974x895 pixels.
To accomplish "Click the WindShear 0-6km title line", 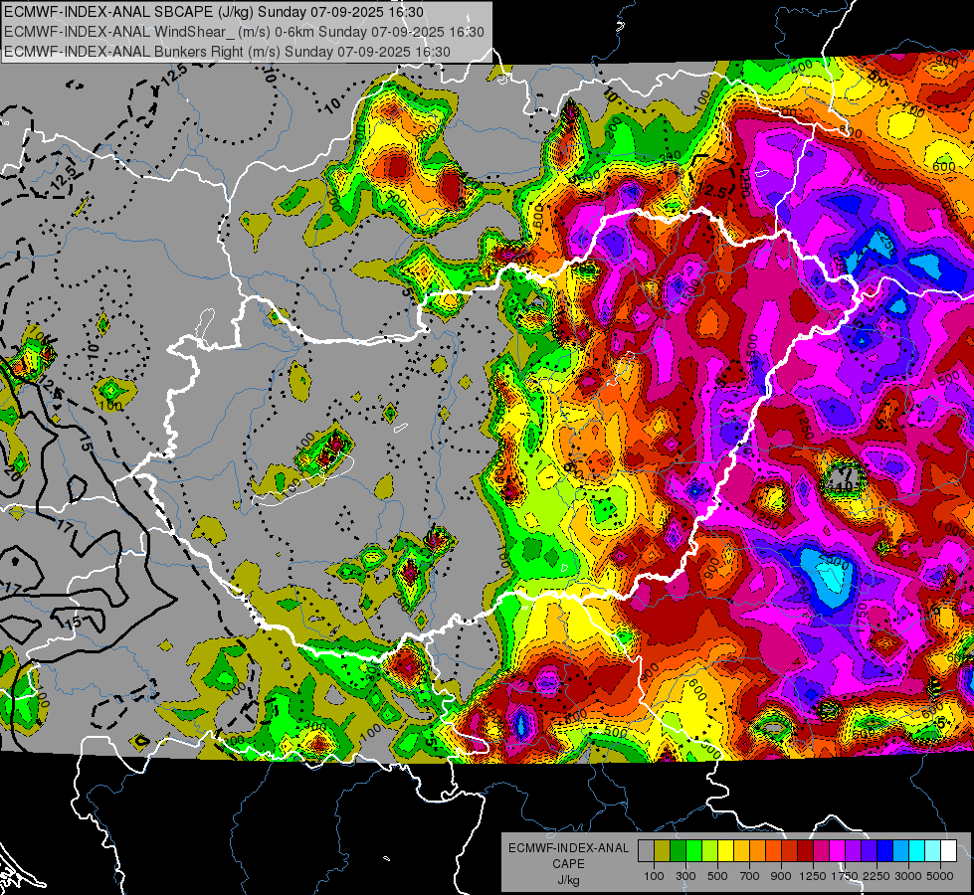I will tap(244, 32).
